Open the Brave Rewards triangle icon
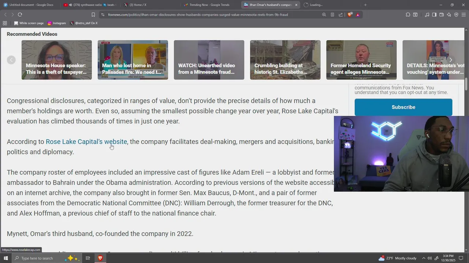This screenshot has width=469, height=263. pyautogui.click(x=358, y=15)
